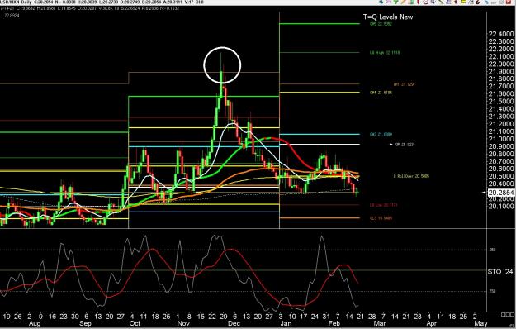The width and height of the screenshot is (516, 329).
Task: Click the cyan QR3 level line
Action: (320, 134)
